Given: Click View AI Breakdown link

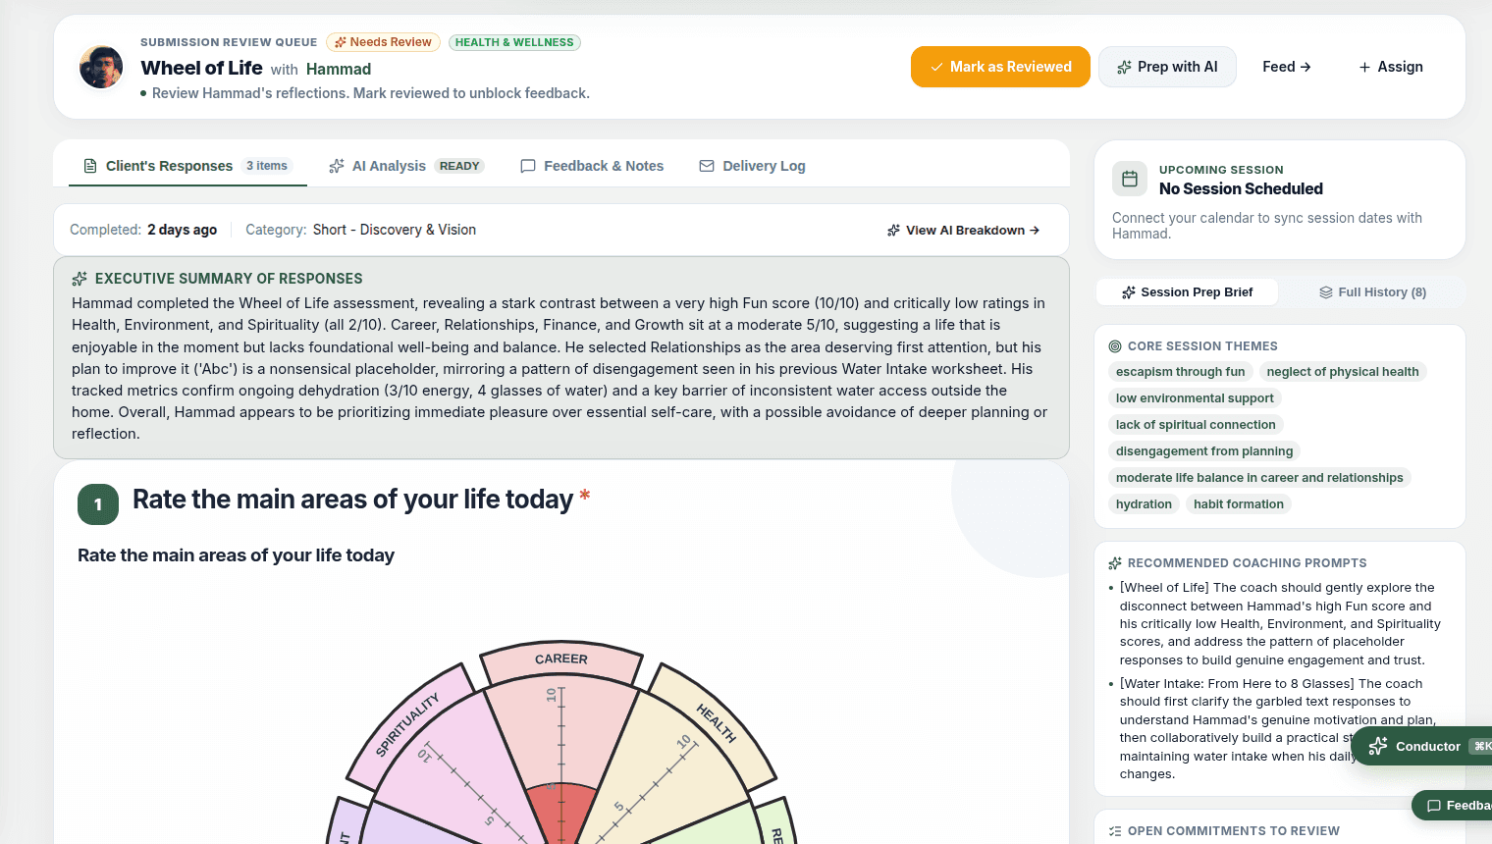Looking at the screenshot, I should coord(963,230).
